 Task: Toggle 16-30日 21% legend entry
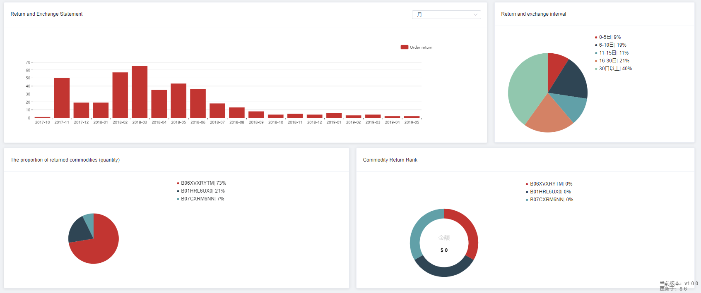612,61
